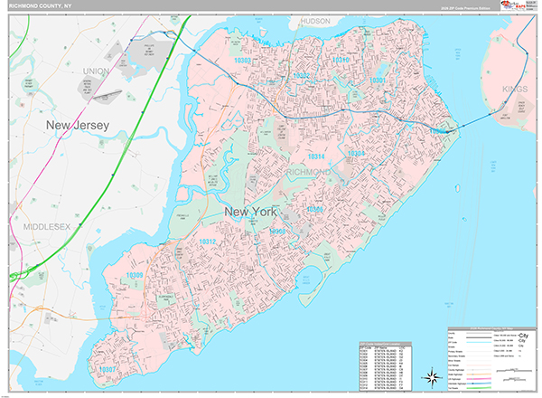Select ZIP code label 10312

(x=208, y=242)
